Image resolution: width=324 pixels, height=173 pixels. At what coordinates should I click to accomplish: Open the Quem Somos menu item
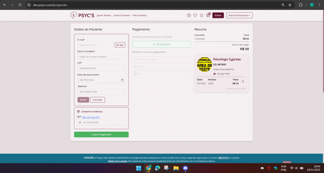[x=104, y=15]
